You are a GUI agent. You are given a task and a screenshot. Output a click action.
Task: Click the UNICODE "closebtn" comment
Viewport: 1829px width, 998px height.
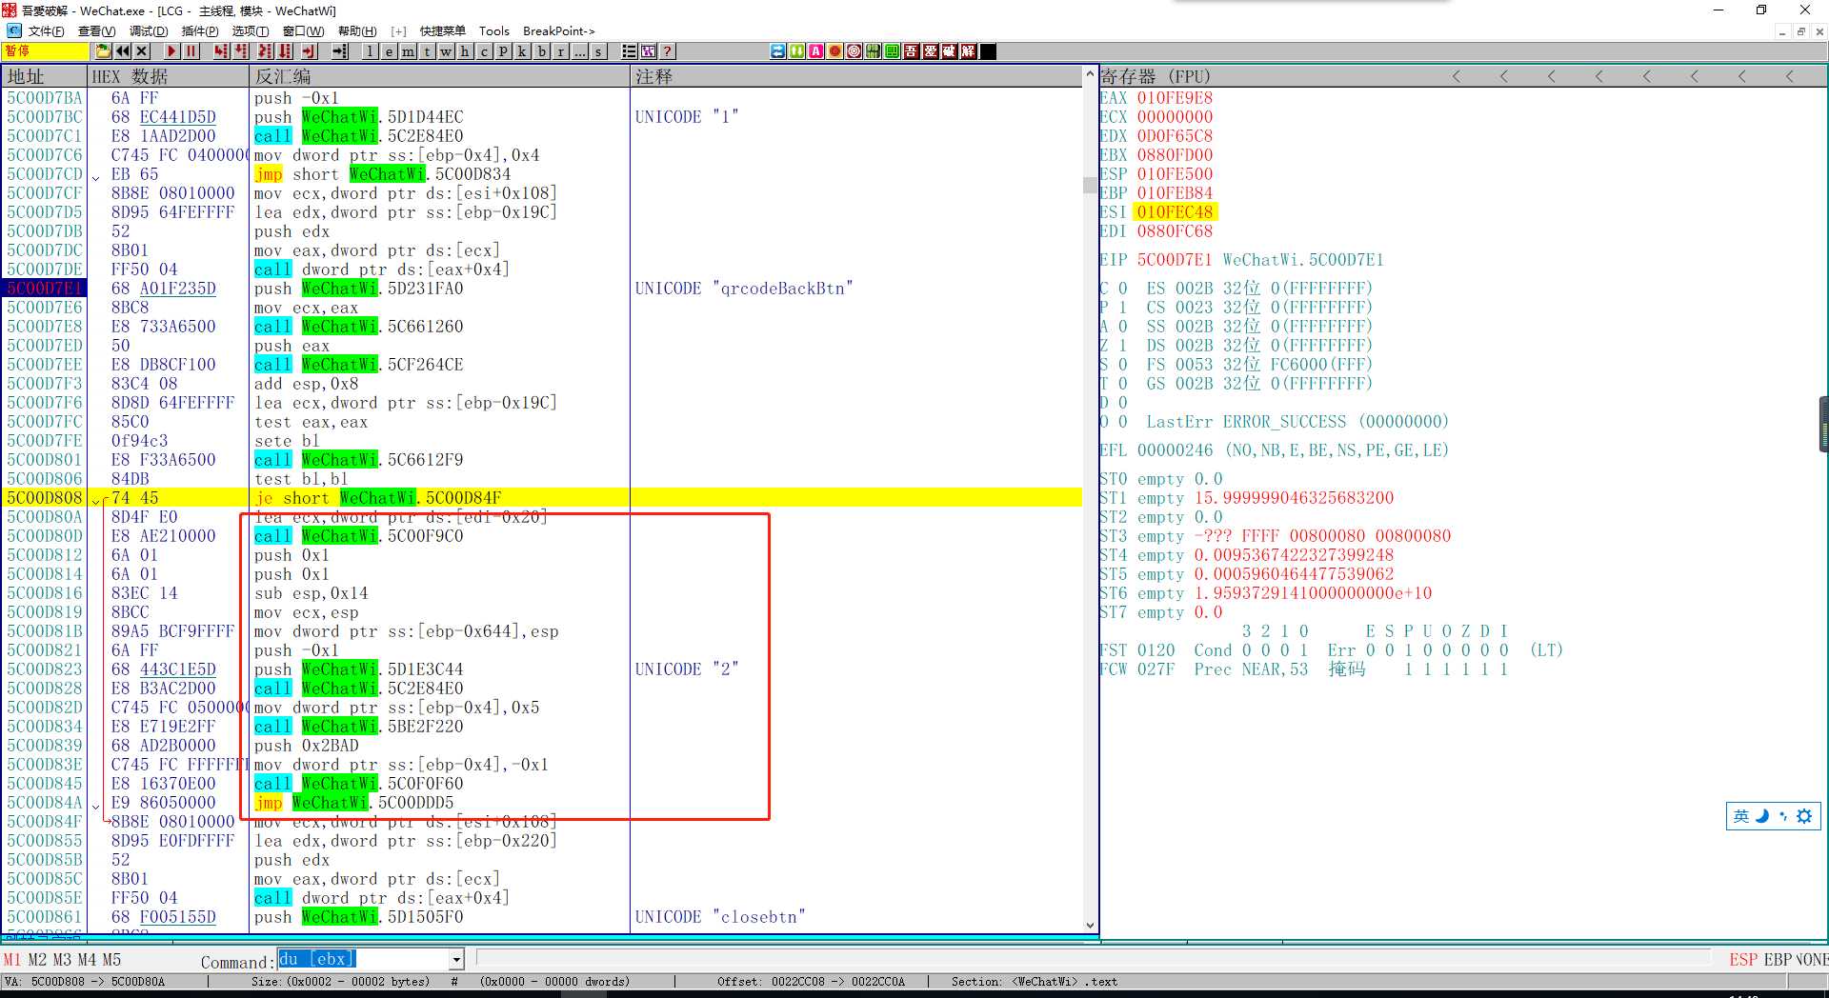(720, 917)
